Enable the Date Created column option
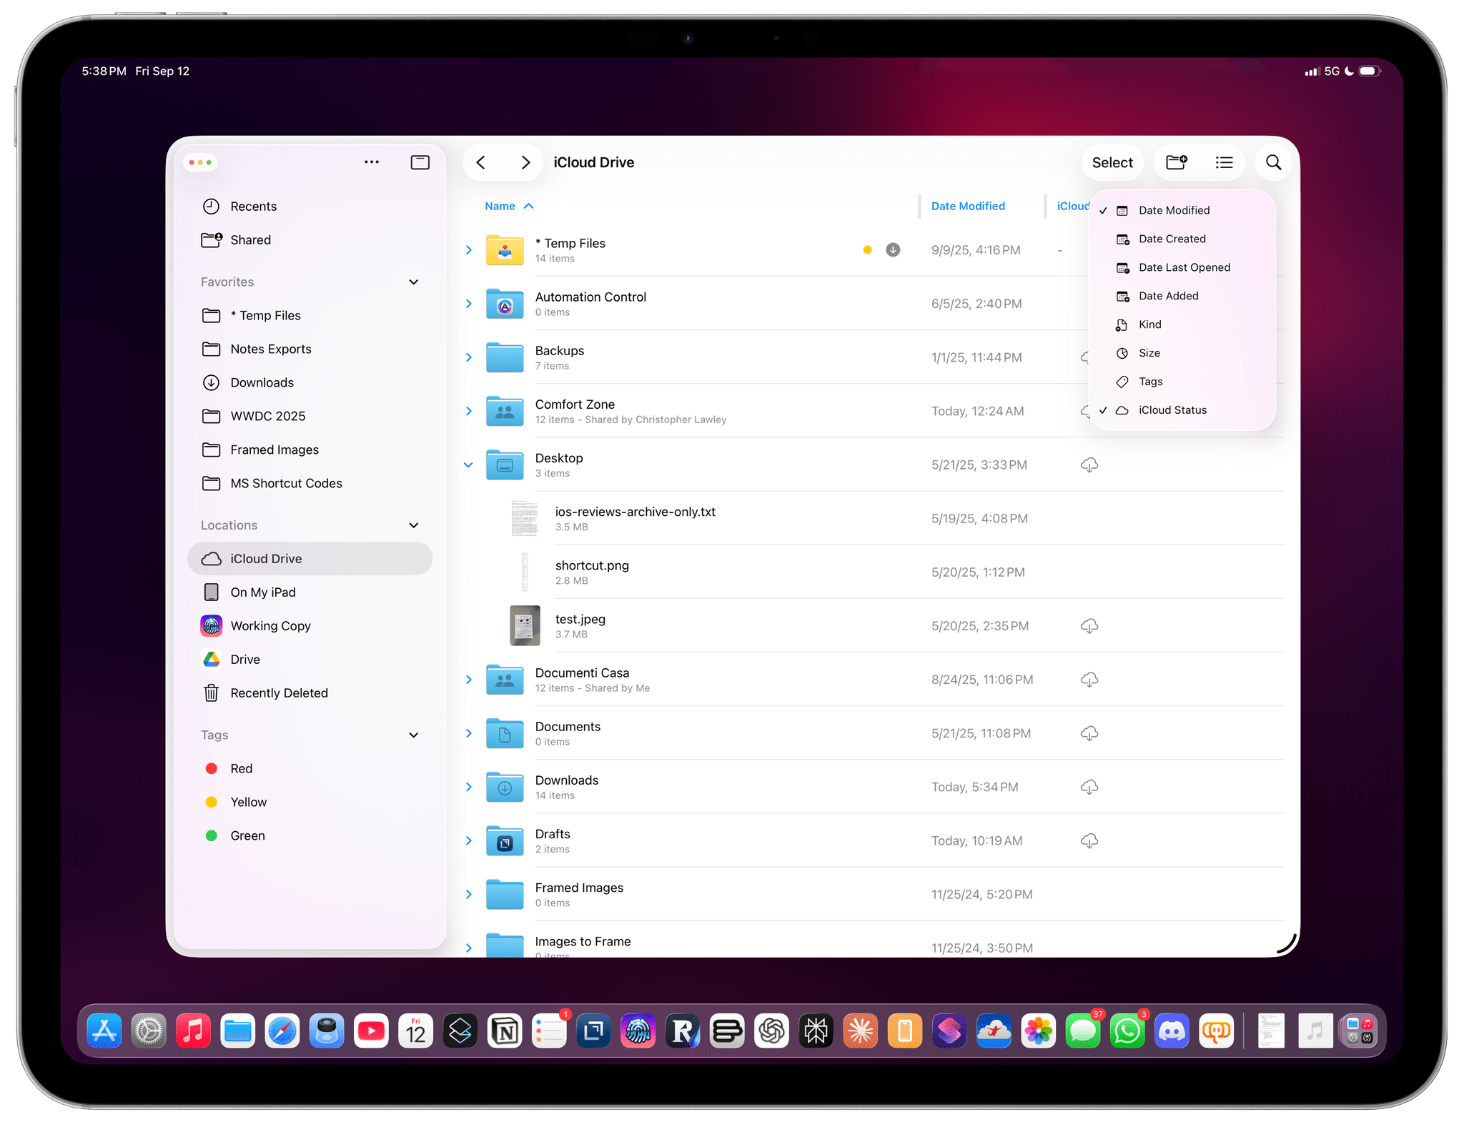Image resolution: width=1464 pixels, height=1122 pixels. pos(1172,239)
